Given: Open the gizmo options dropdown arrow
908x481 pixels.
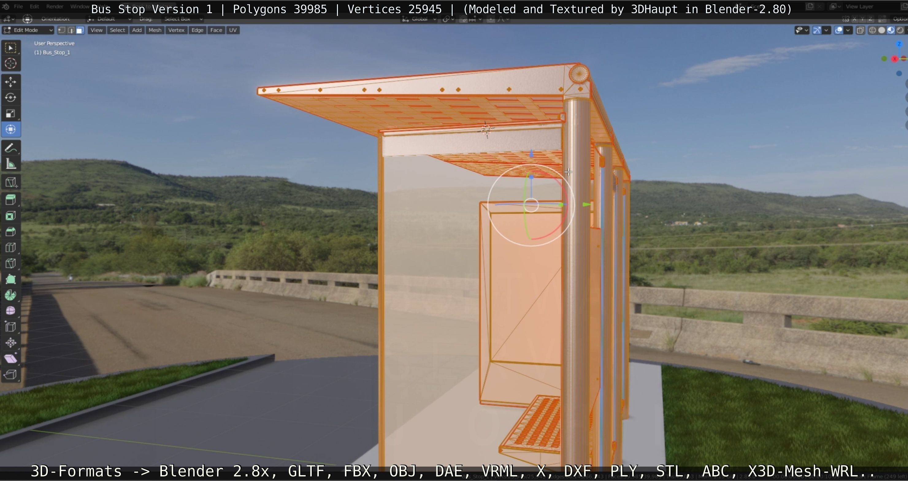Looking at the screenshot, I should [x=826, y=30].
